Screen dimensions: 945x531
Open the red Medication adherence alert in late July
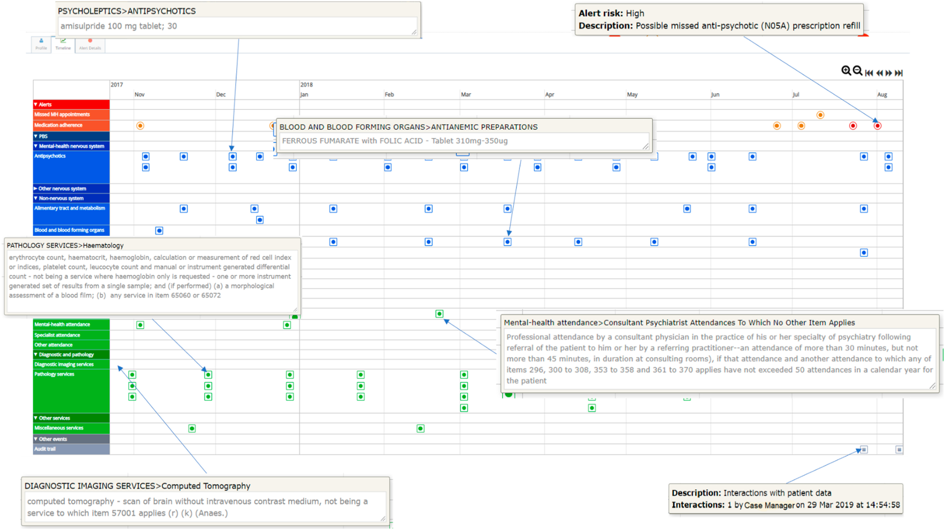pyautogui.click(x=853, y=126)
